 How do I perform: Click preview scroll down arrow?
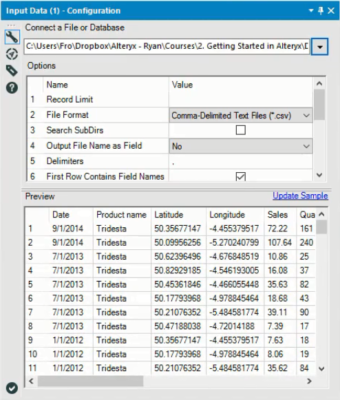(321, 368)
